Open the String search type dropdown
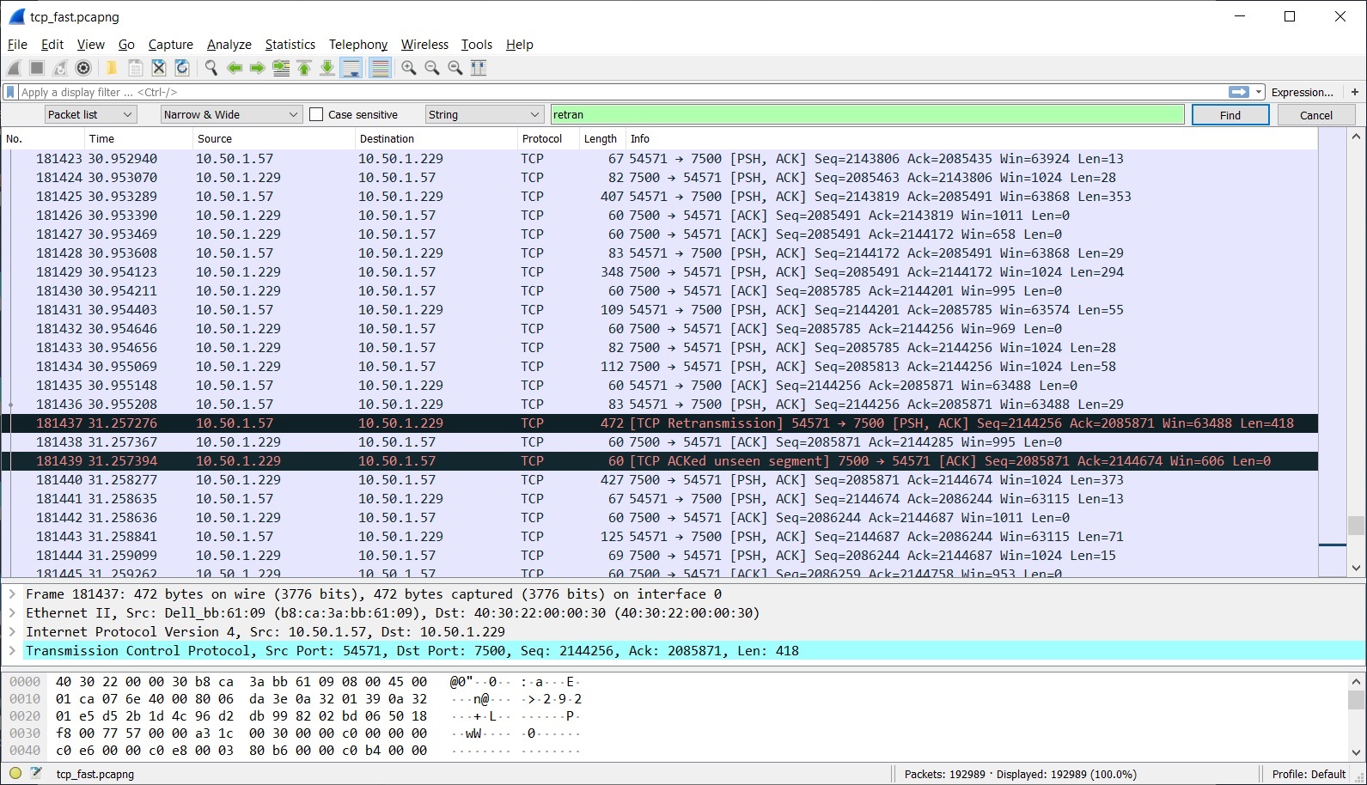Image resolution: width=1367 pixels, height=785 pixels. 485,114
